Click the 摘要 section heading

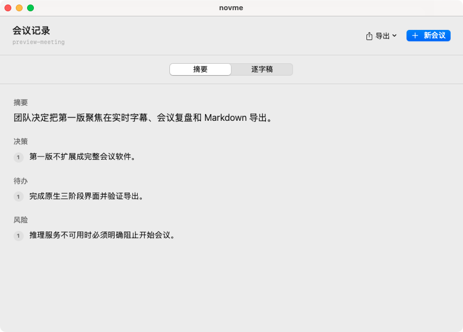(21, 103)
